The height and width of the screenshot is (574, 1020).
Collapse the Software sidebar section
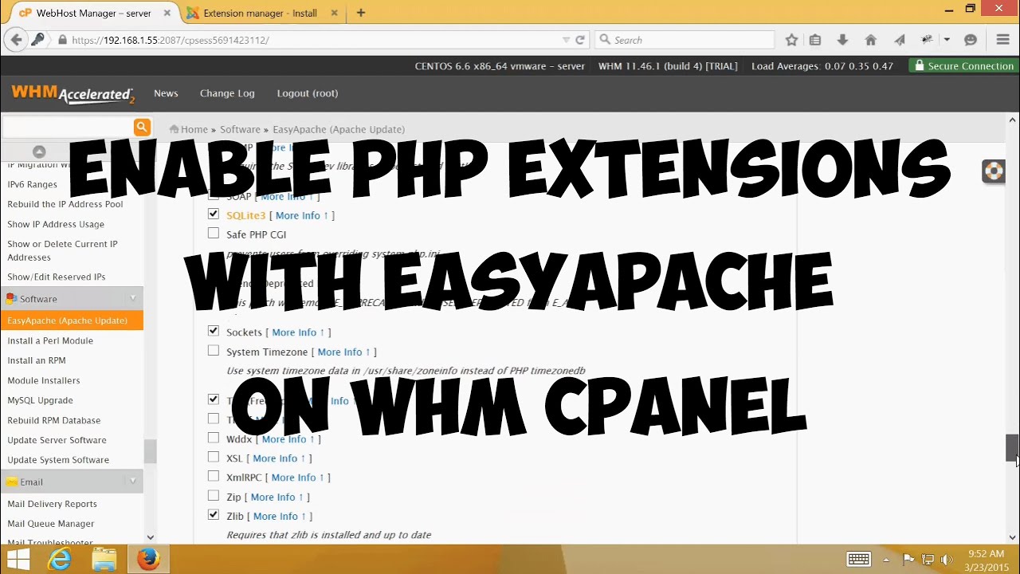(133, 299)
